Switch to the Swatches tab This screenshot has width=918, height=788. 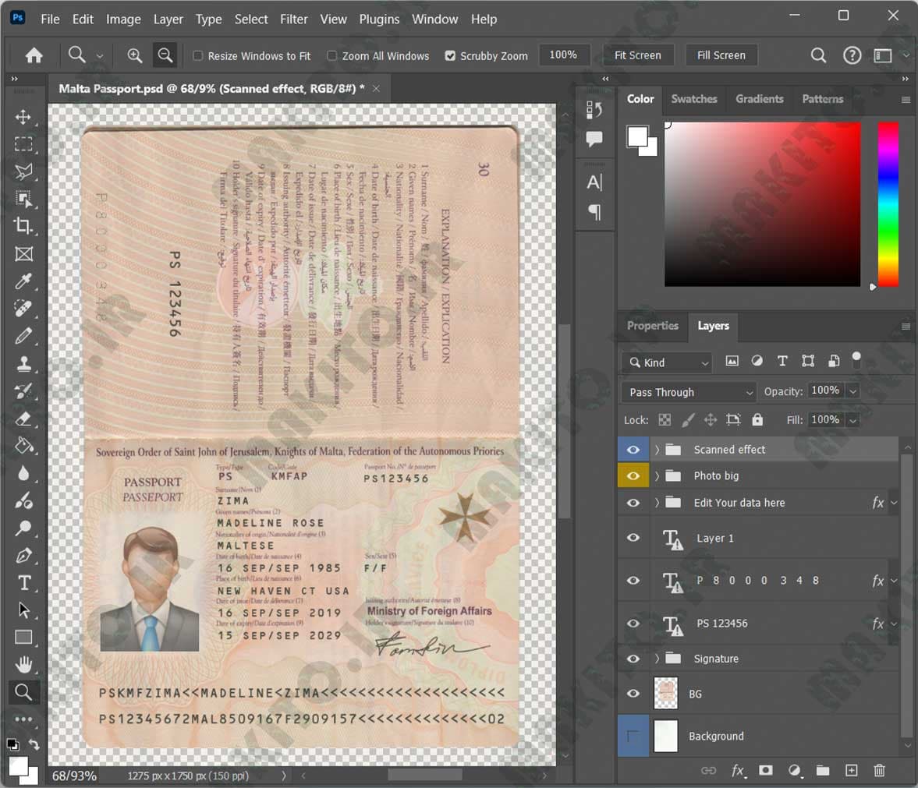click(x=694, y=99)
